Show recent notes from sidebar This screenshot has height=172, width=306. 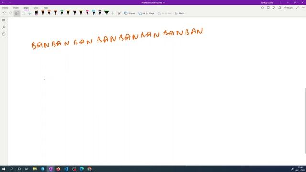point(4,34)
